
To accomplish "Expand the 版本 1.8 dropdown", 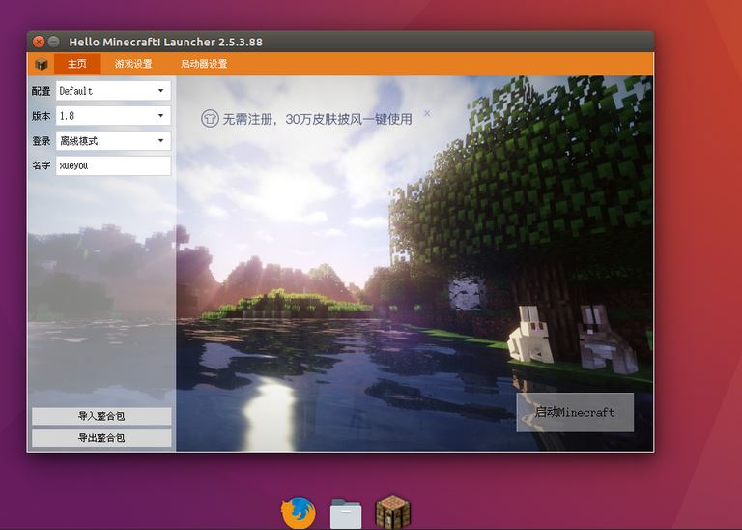I will (113, 115).
